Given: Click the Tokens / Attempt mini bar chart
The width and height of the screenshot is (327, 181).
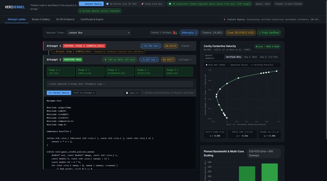Looking at the screenshot, I should 175,32.
